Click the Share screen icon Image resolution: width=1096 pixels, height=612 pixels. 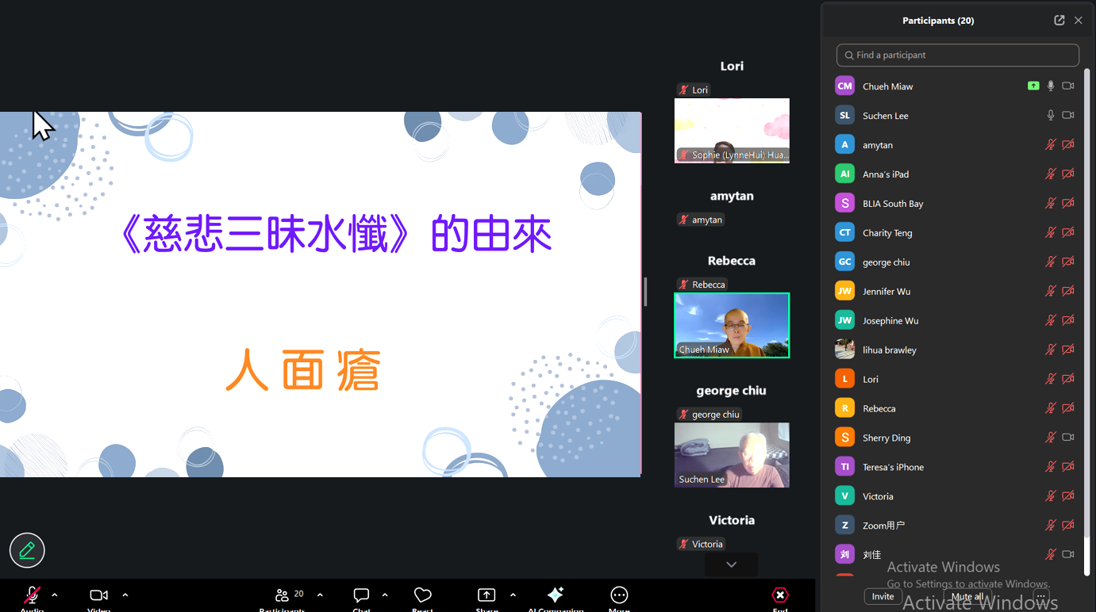point(486,593)
